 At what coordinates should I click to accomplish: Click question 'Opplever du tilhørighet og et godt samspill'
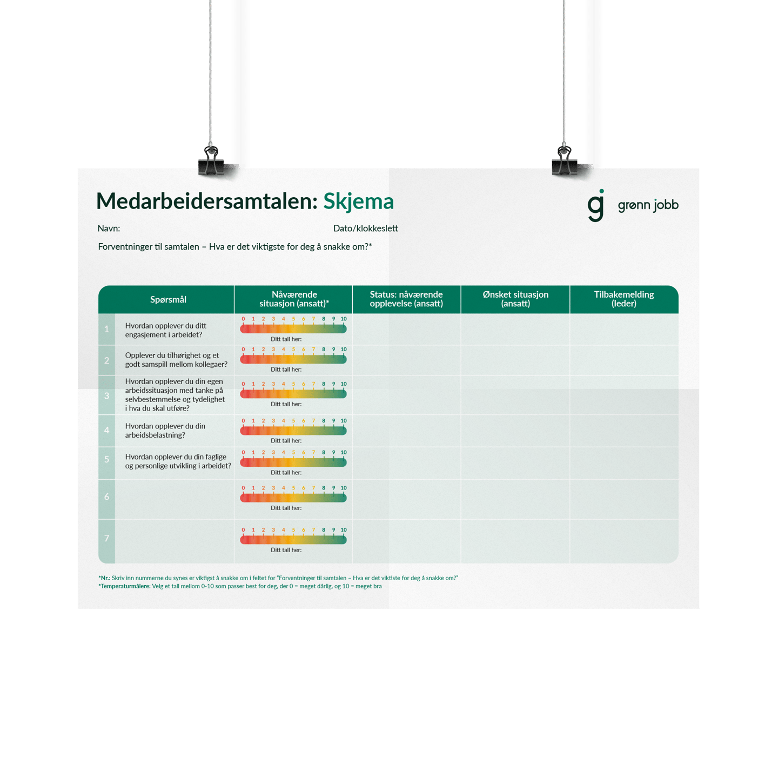176,360
